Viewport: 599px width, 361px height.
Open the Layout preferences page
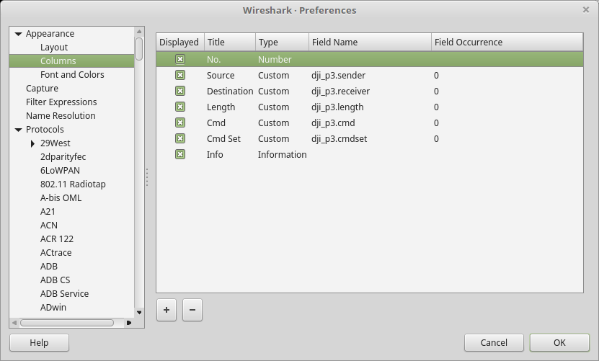click(54, 47)
